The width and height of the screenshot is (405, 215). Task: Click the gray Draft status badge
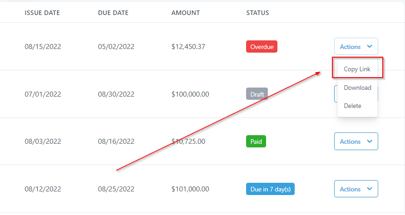[x=257, y=94]
